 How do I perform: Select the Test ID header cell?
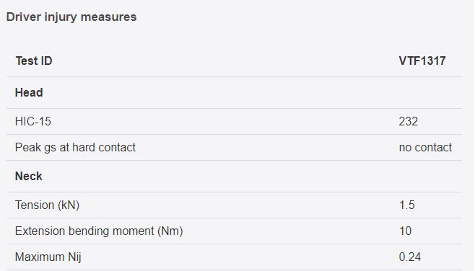click(x=34, y=61)
